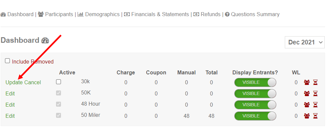
Task: Check the Include Removed checkbox
Action: (8, 61)
